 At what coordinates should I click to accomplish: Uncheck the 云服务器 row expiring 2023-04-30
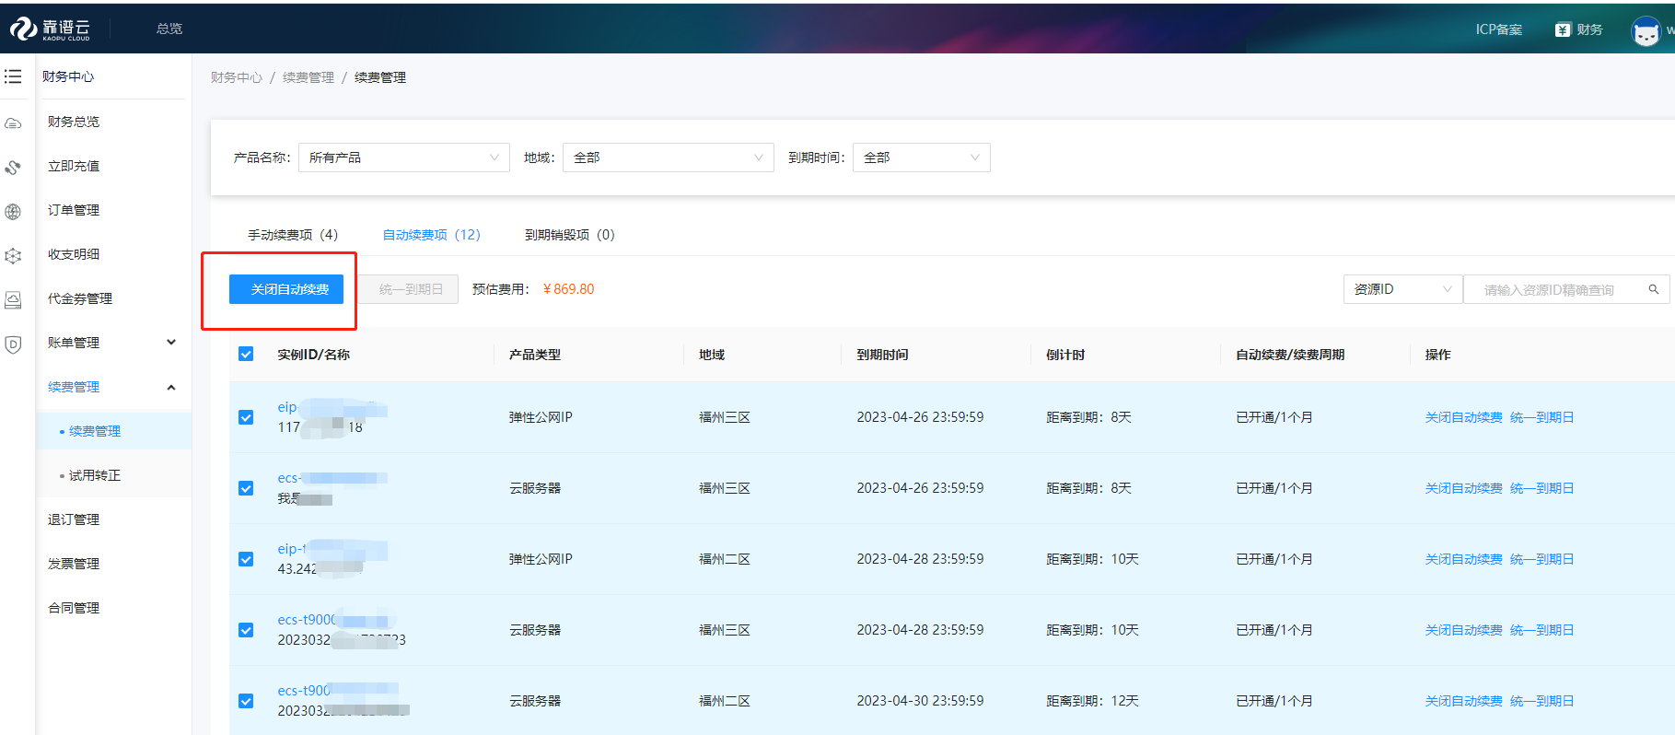(x=246, y=701)
